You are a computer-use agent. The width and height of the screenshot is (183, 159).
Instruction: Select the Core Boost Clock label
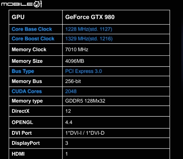point(33,38)
